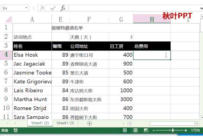Open the Insert Function fx dialog
The height and width of the screenshot is (139, 203).
[63, 8]
